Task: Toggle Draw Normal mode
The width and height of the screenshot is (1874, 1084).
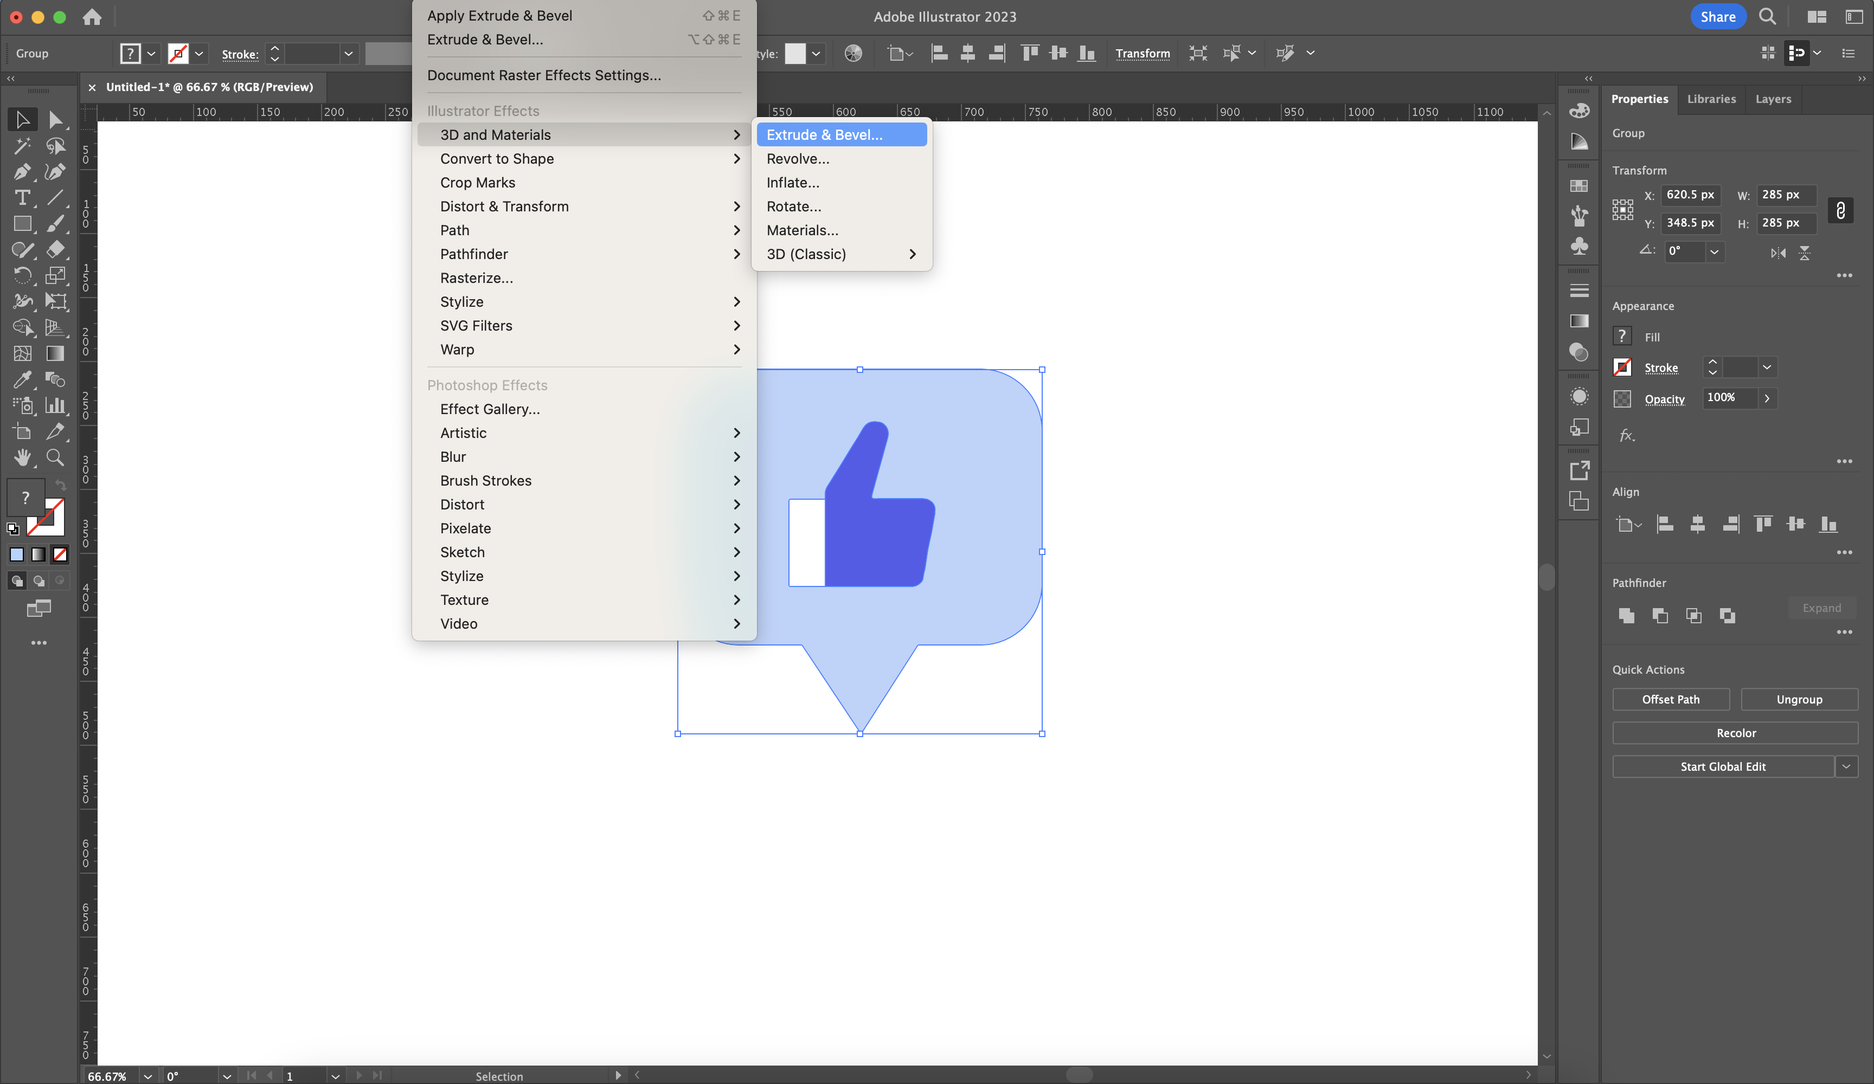Action: tap(16, 580)
